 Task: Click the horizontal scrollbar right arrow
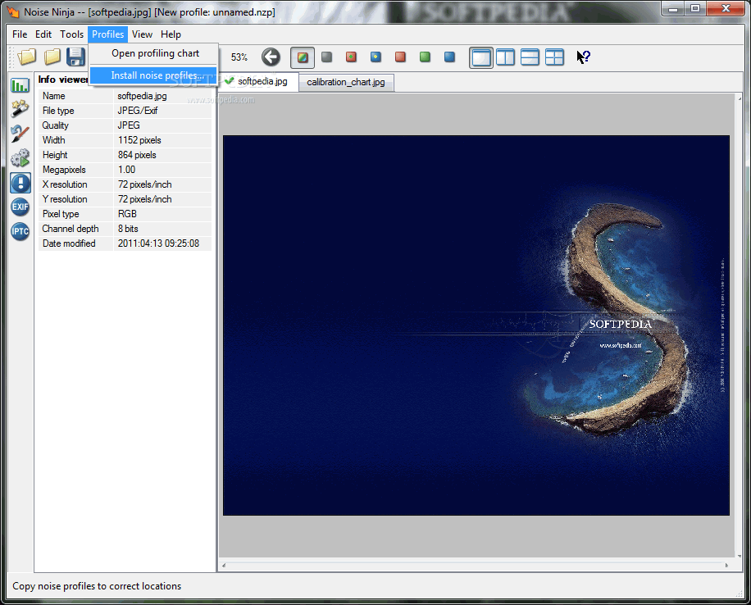pos(726,566)
